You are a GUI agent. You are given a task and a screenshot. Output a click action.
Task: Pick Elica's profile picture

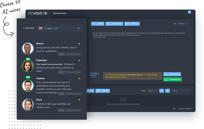pos(28,104)
